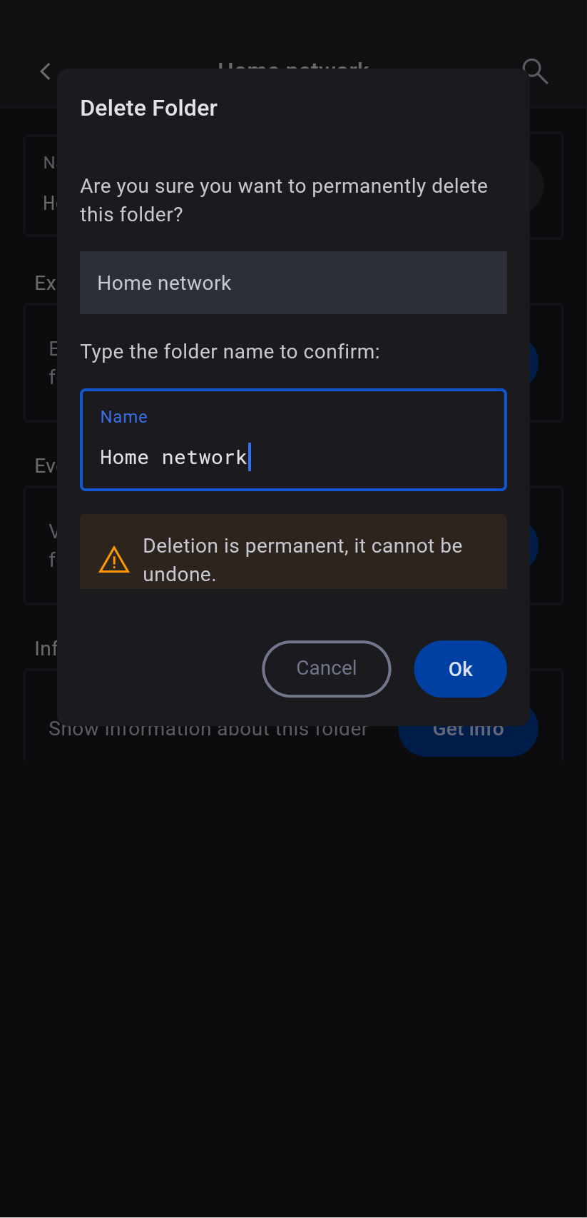Click the "Deletion is permanent" warning text

pyautogui.click(x=302, y=560)
